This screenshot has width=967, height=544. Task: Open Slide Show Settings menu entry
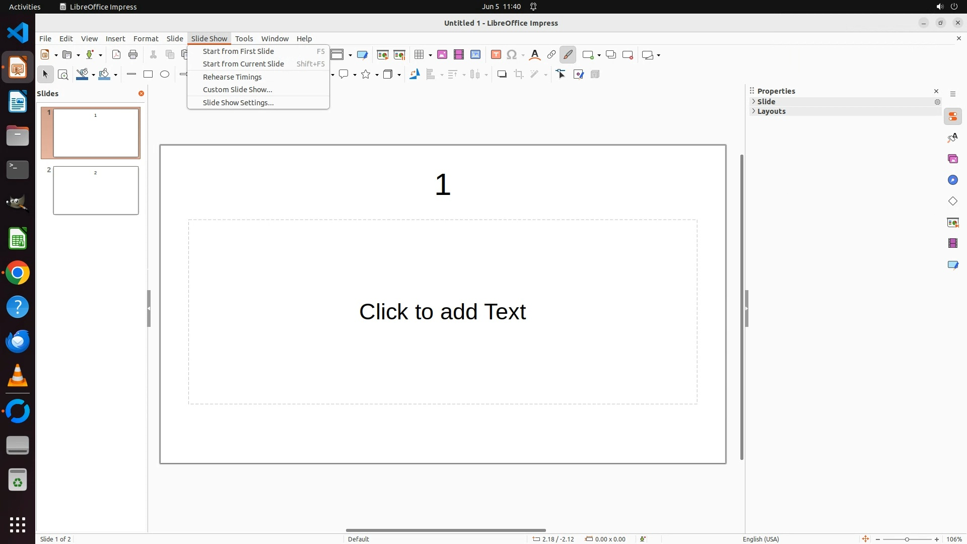238,103
